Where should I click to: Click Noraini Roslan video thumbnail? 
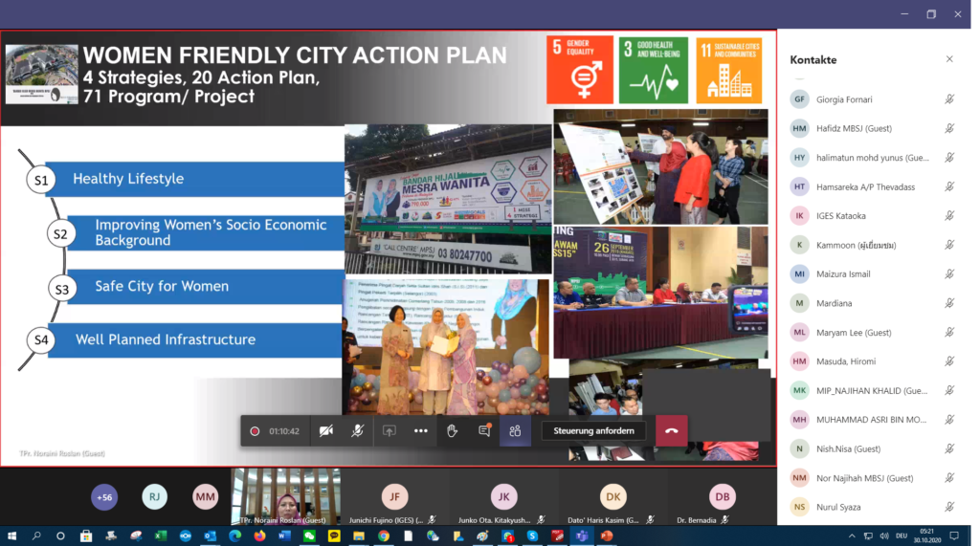click(x=286, y=495)
